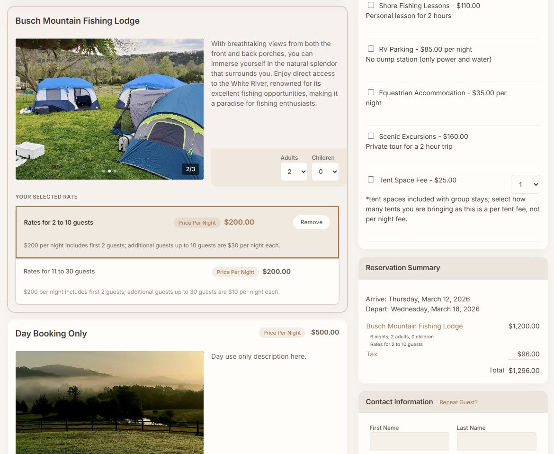Focus the First Name input field
Screen dimensions: 554x454
[409, 442]
